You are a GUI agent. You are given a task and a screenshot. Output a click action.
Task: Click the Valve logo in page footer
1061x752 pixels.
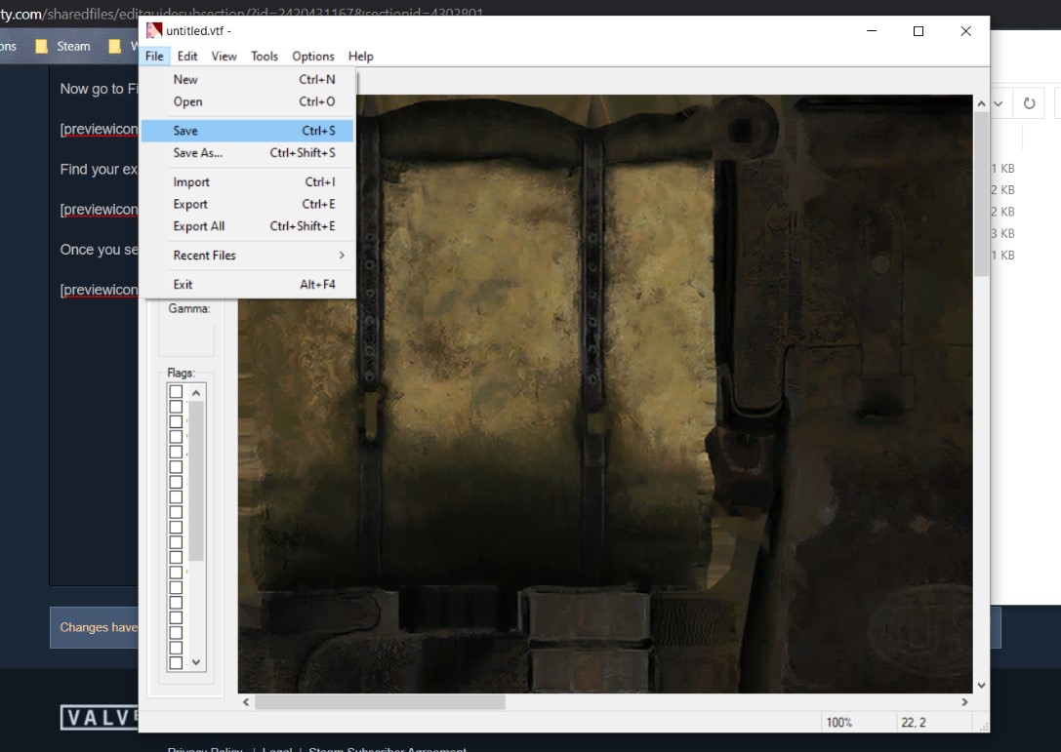point(99,718)
